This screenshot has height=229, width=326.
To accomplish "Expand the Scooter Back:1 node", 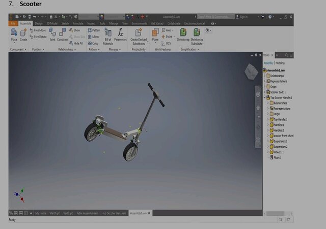I will (265, 92).
